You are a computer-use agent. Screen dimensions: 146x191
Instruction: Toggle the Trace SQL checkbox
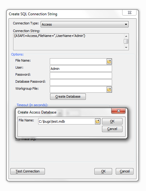(x=18, y=139)
